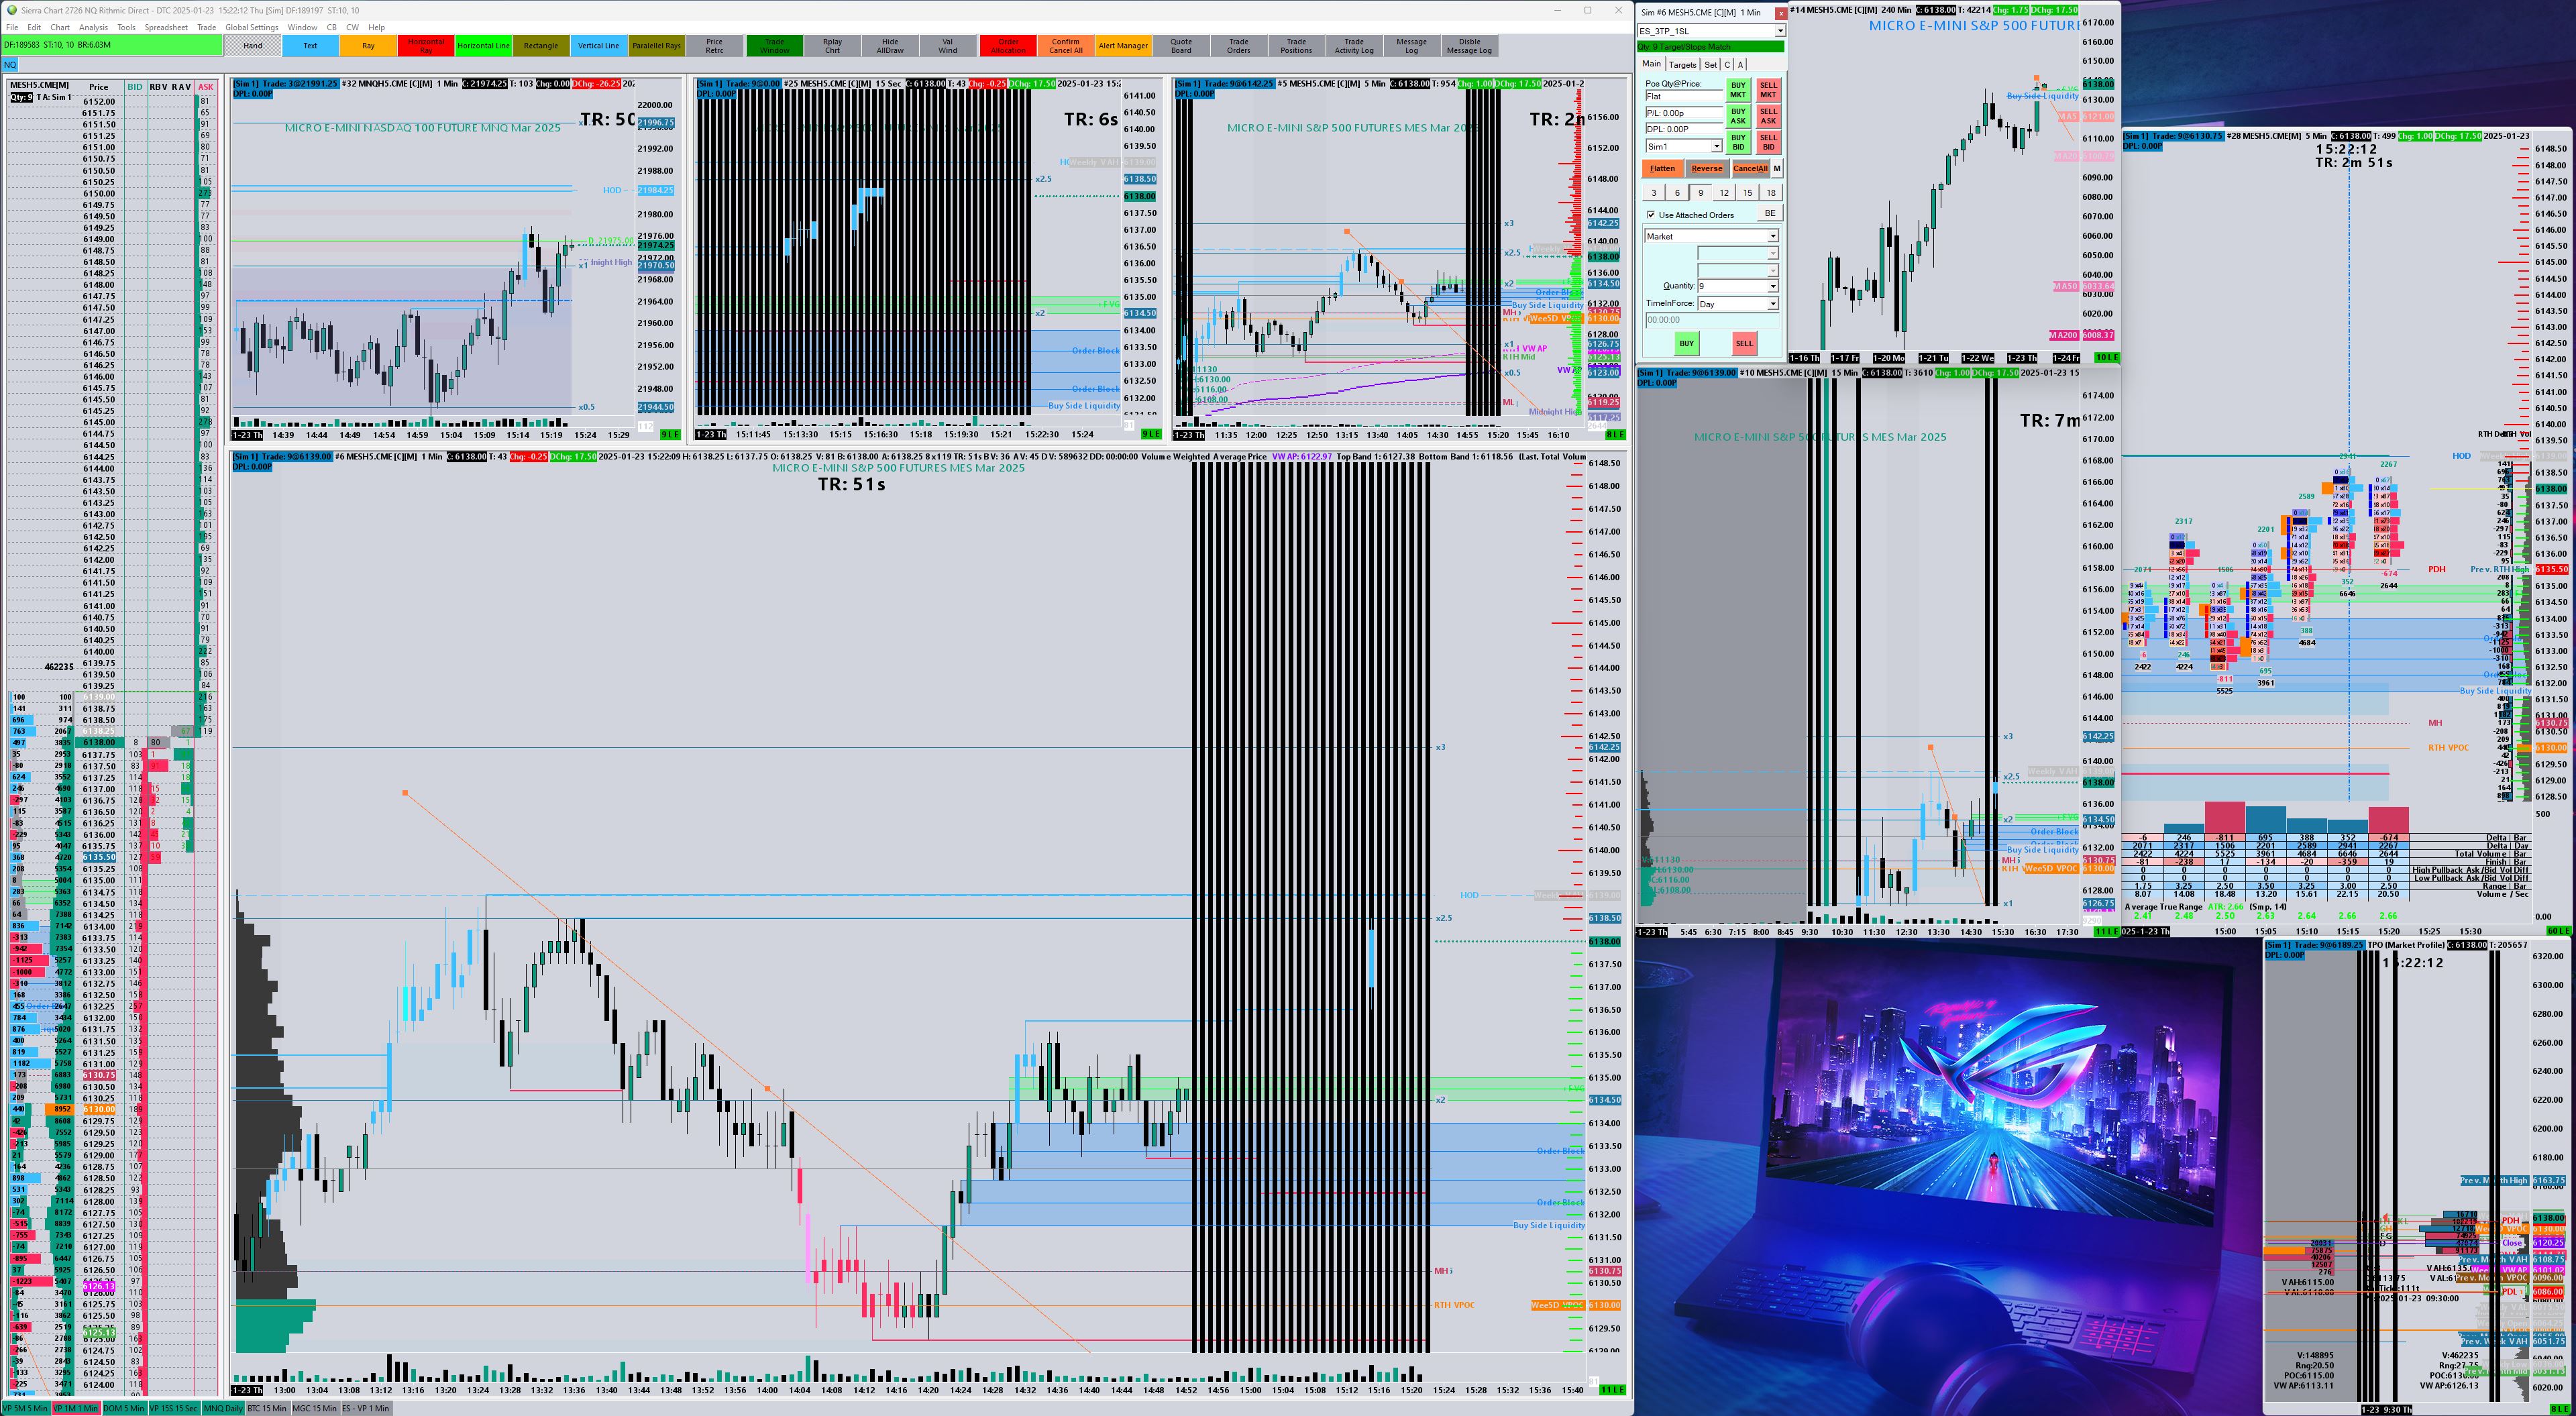The image size is (2576, 1416).
Task: Open DOM 5 Min chartbook tab
Action: (124, 1408)
